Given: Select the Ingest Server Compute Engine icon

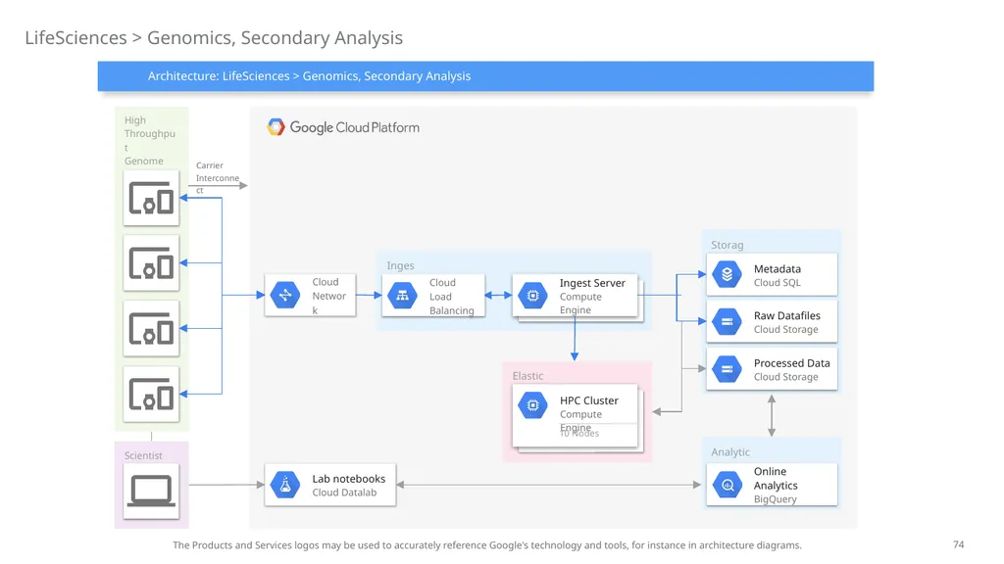Looking at the screenshot, I should click(x=532, y=296).
